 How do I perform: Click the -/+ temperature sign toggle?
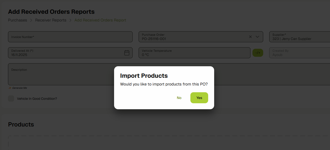[258, 53]
